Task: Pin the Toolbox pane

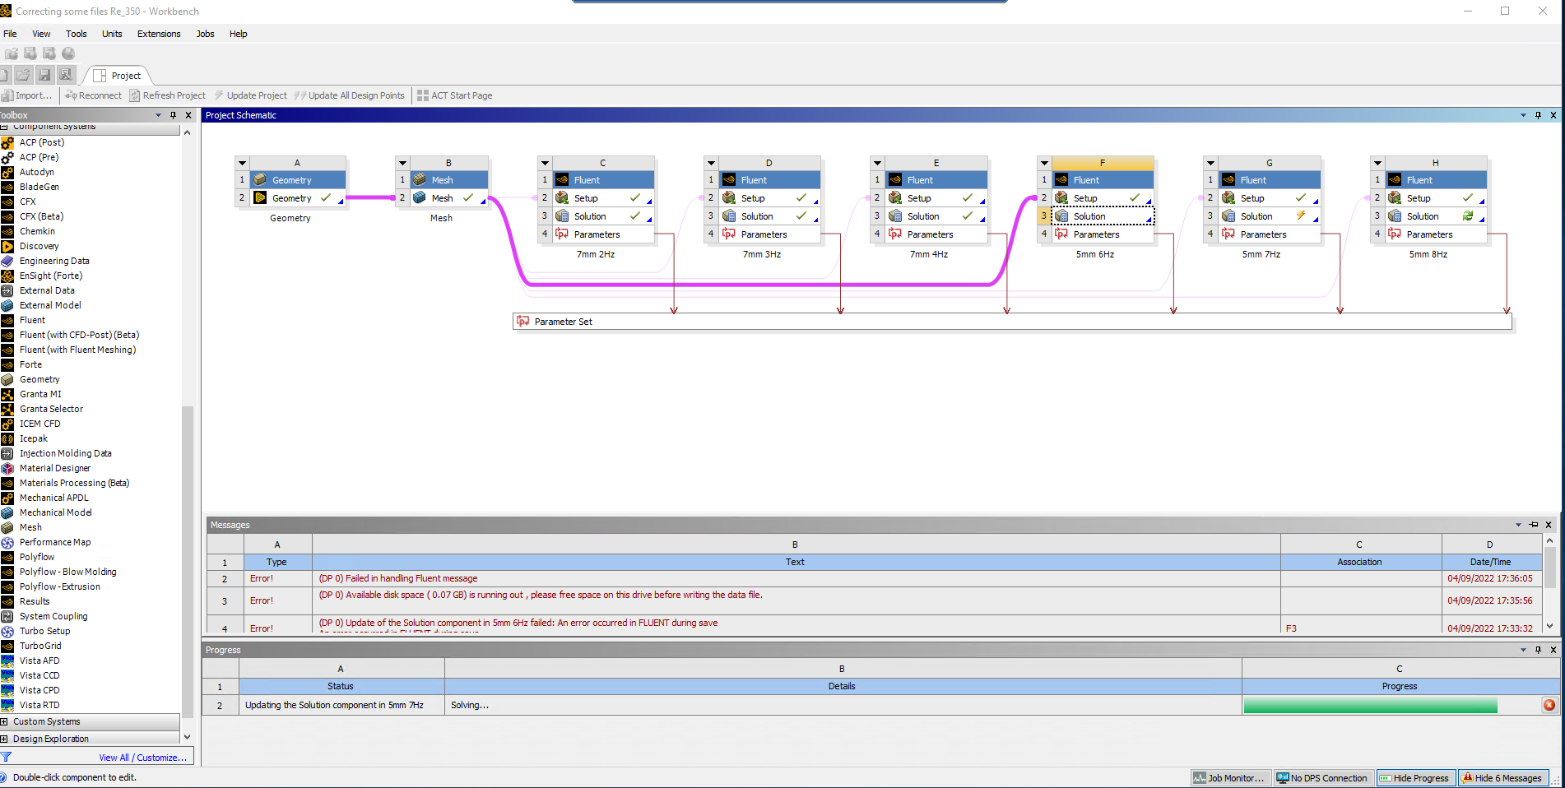Action: point(173,115)
